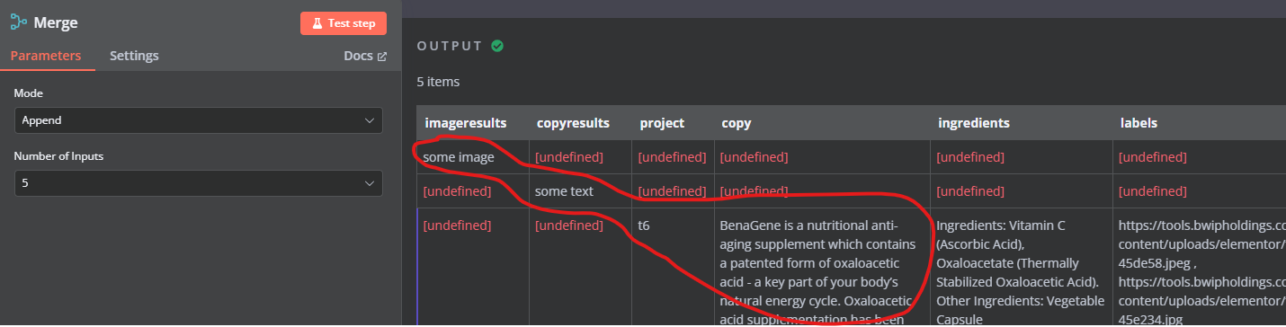Click the flask icon on Test step

pos(317,23)
